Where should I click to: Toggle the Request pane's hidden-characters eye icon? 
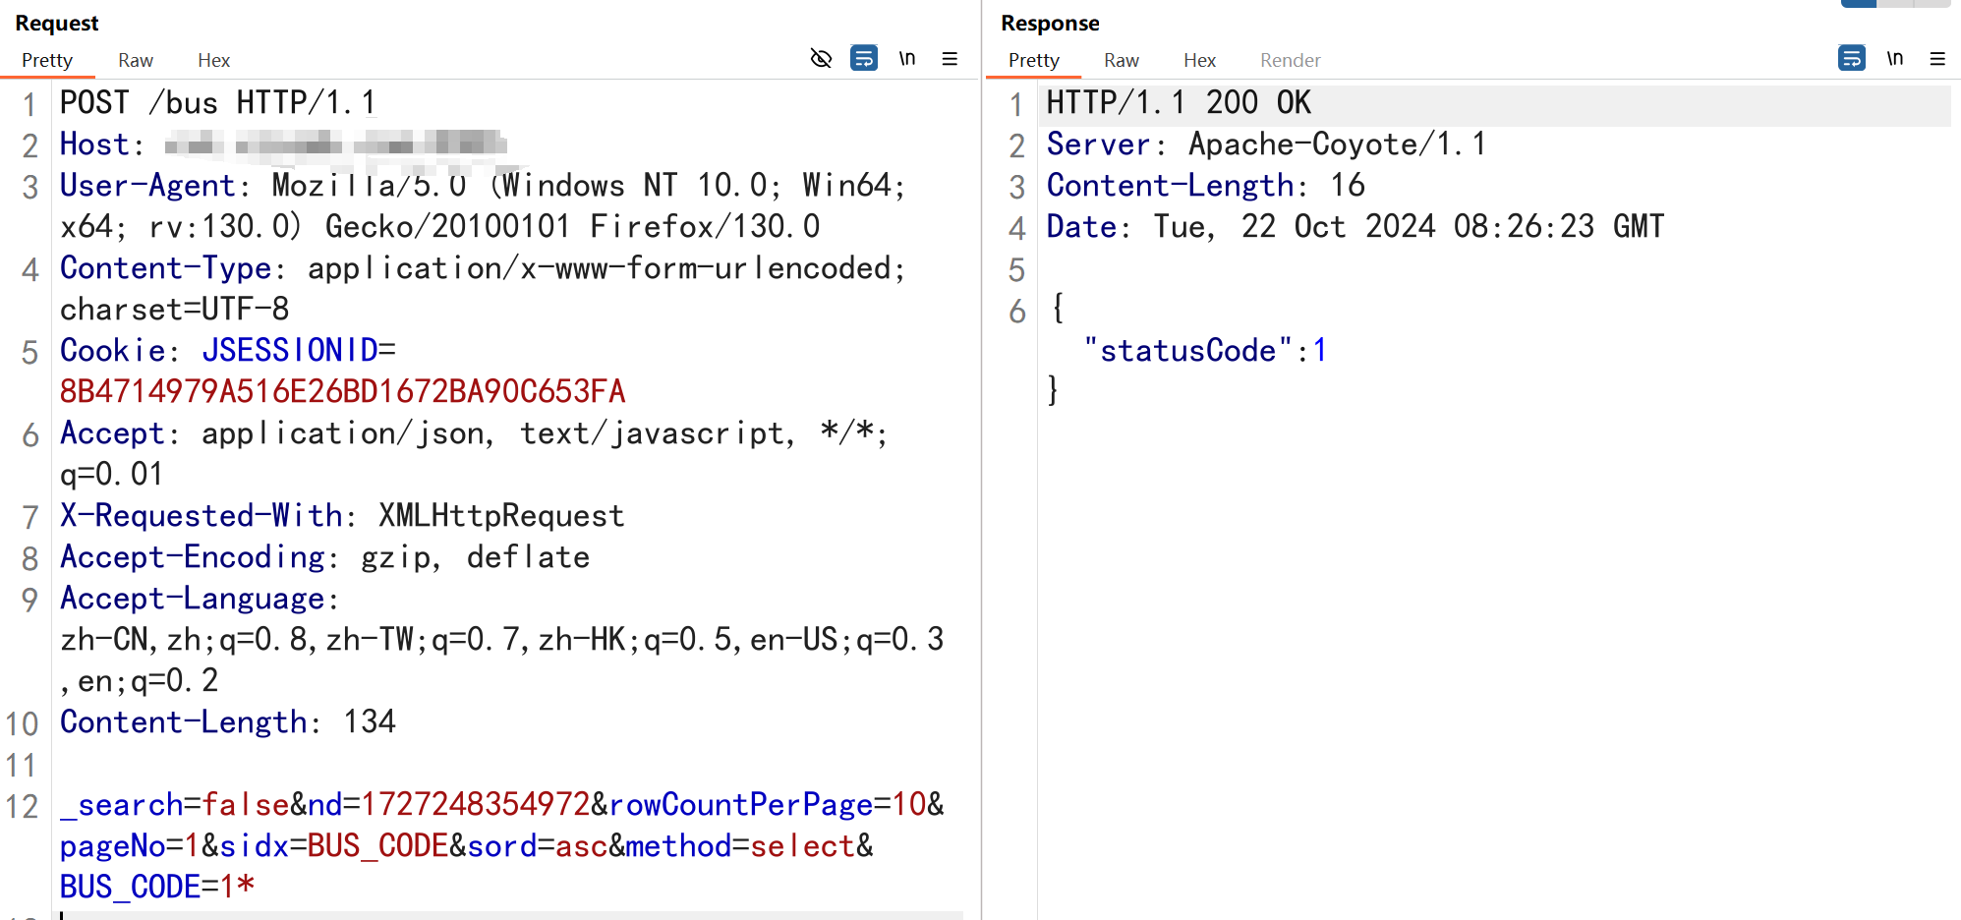[x=821, y=59]
